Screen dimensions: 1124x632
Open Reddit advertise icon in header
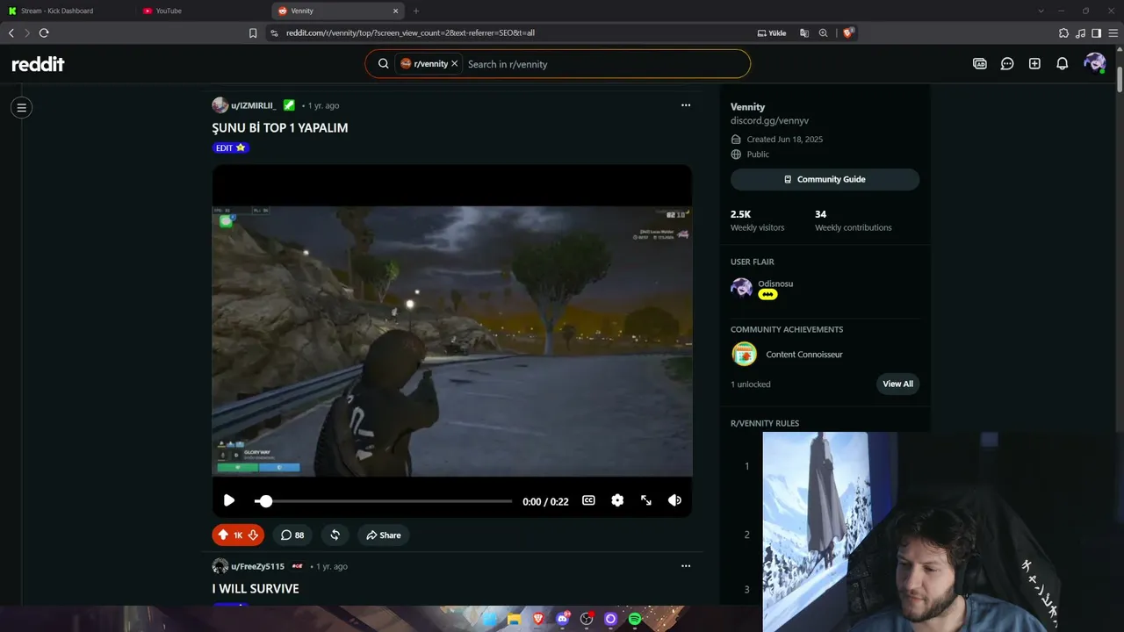pyautogui.click(x=980, y=64)
